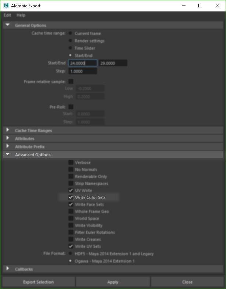This screenshot has width=226, height=289.
Task: Minimize the Alembic Export window
Action: pos(184,6)
